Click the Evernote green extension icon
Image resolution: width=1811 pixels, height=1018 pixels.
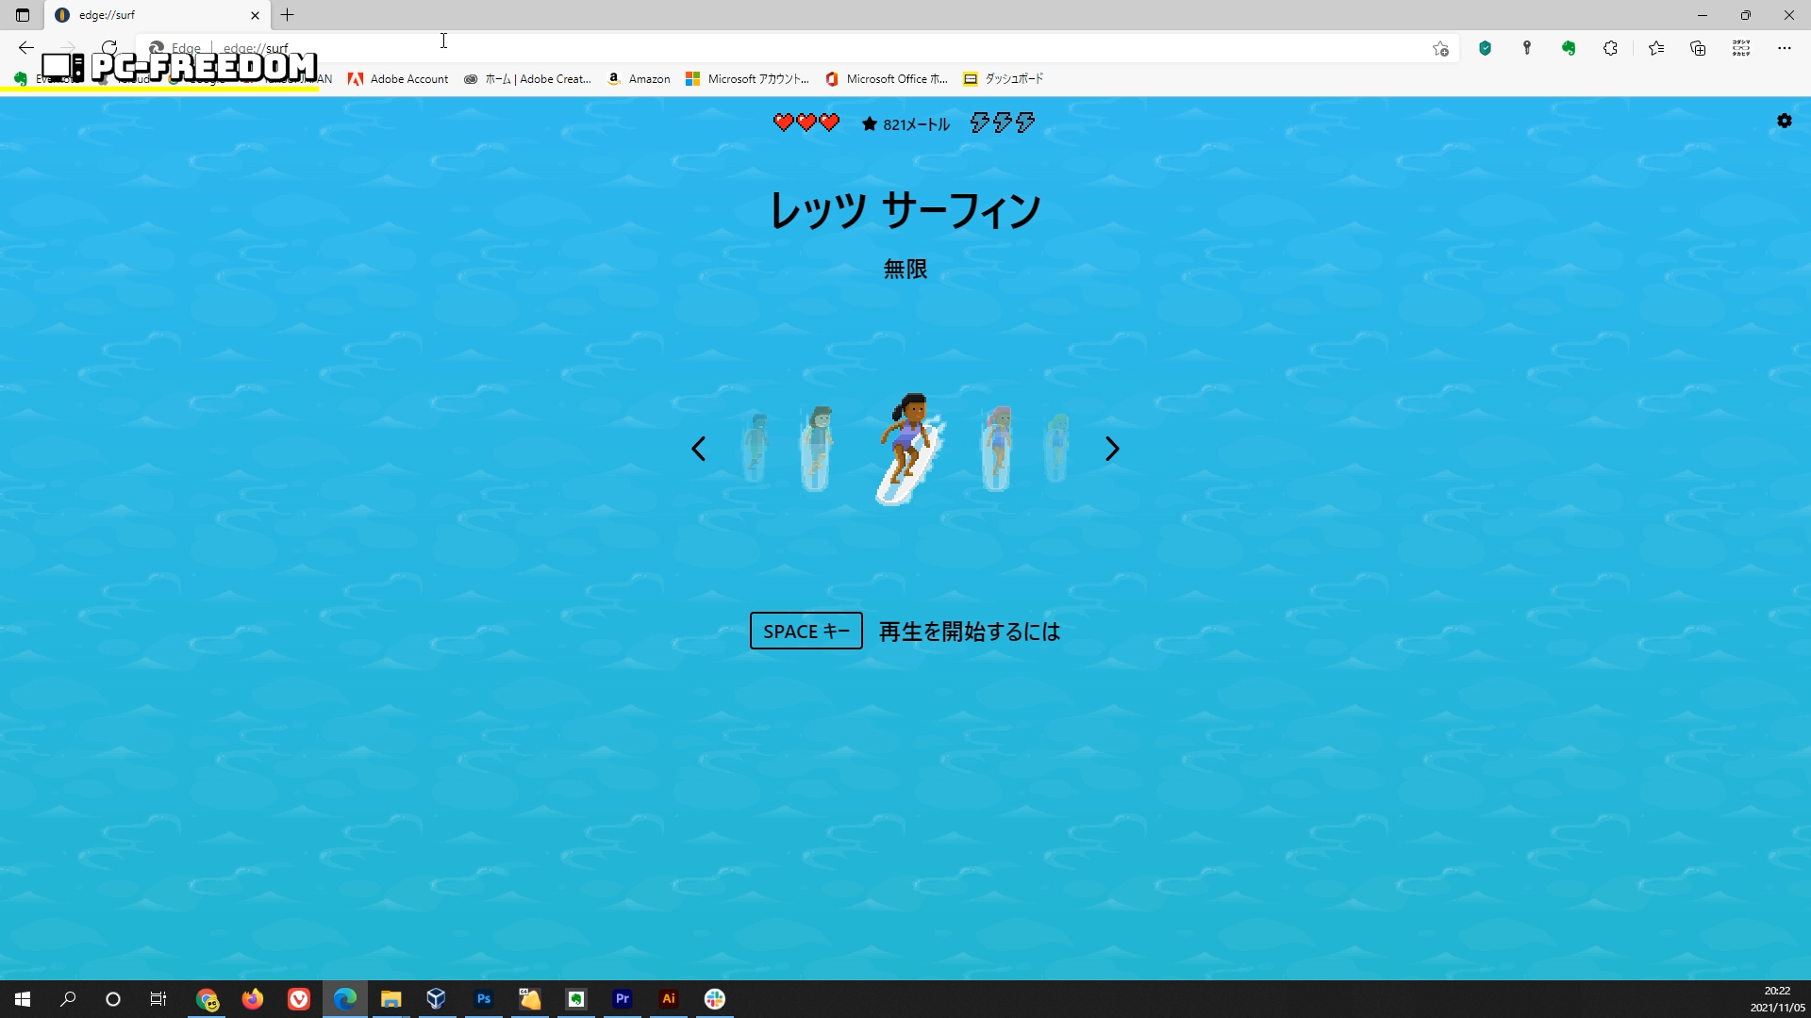(x=1569, y=48)
